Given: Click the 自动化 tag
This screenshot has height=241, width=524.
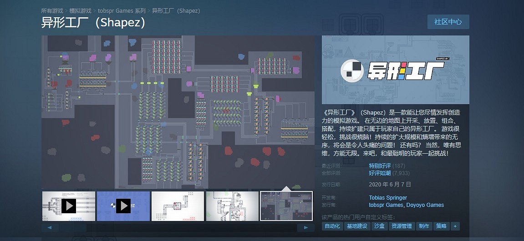Looking at the screenshot, I should click(332, 226).
